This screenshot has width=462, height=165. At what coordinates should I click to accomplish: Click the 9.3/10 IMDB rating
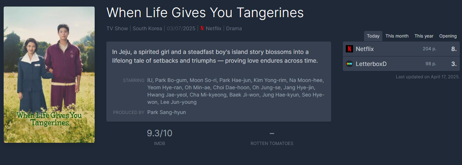[x=159, y=133]
